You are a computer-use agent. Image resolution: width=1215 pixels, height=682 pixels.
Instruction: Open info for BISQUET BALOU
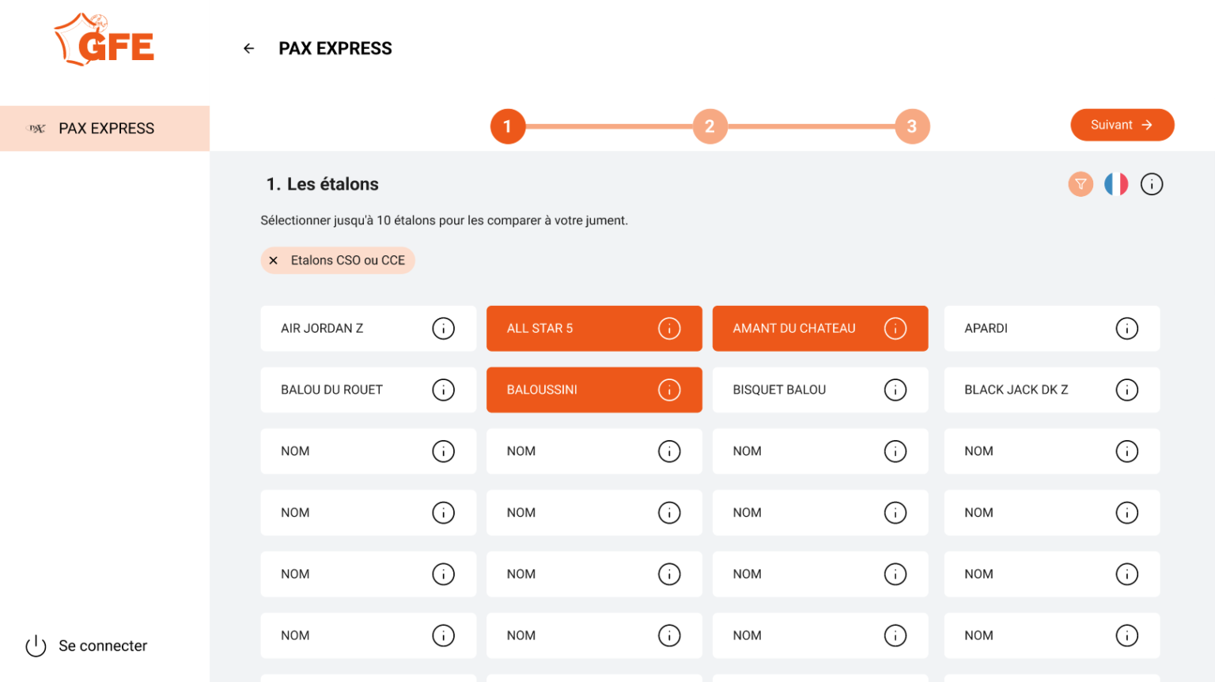[895, 390]
